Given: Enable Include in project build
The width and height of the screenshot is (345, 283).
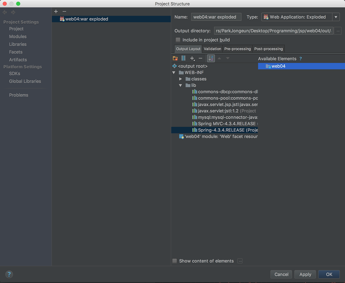Looking at the screenshot, I should tap(178, 40).
